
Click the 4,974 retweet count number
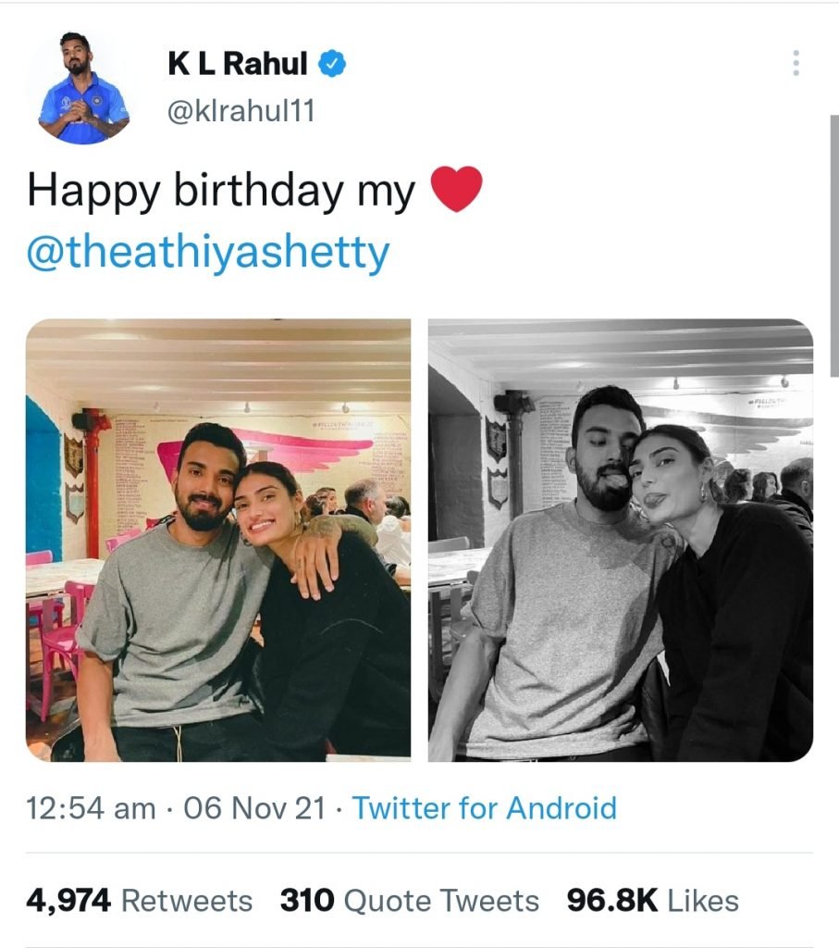tap(69, 900)
